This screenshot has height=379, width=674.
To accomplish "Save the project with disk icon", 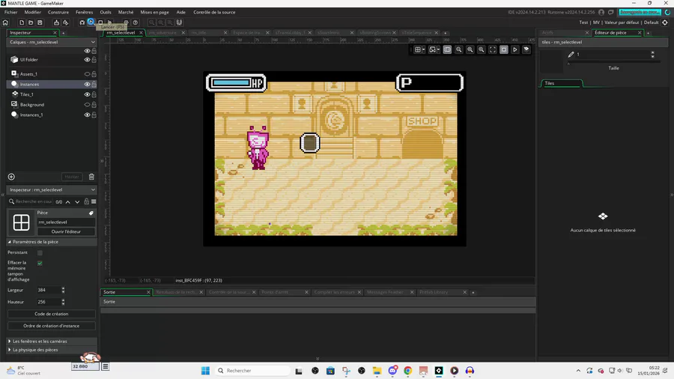I will tap(40, 22).
